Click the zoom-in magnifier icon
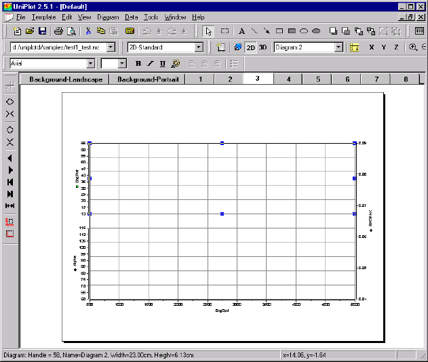Screen dimensions: 428x362 [413, 47]
